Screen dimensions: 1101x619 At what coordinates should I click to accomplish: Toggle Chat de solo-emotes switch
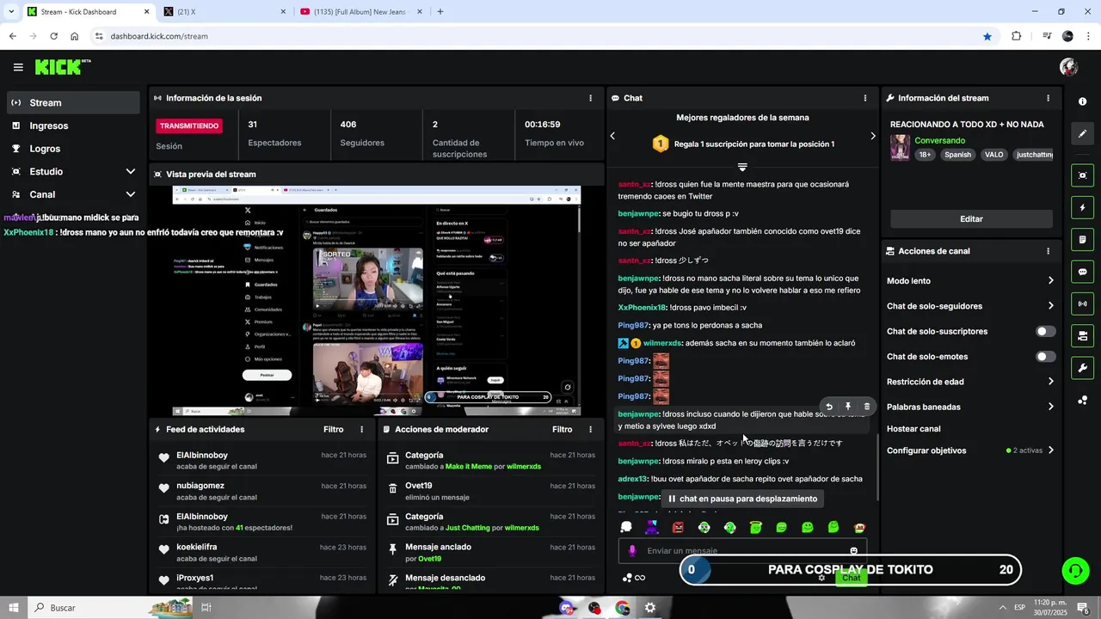click(x=1045, y=356)
